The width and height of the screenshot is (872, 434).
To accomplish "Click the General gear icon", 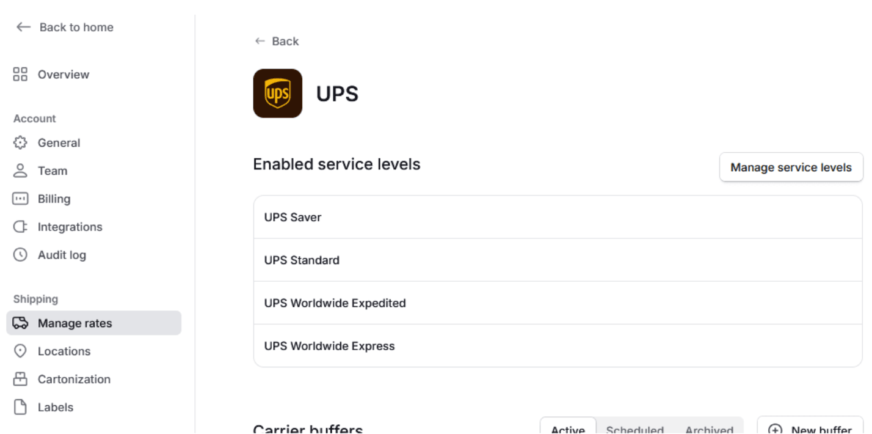I will (x=20, y=143).
